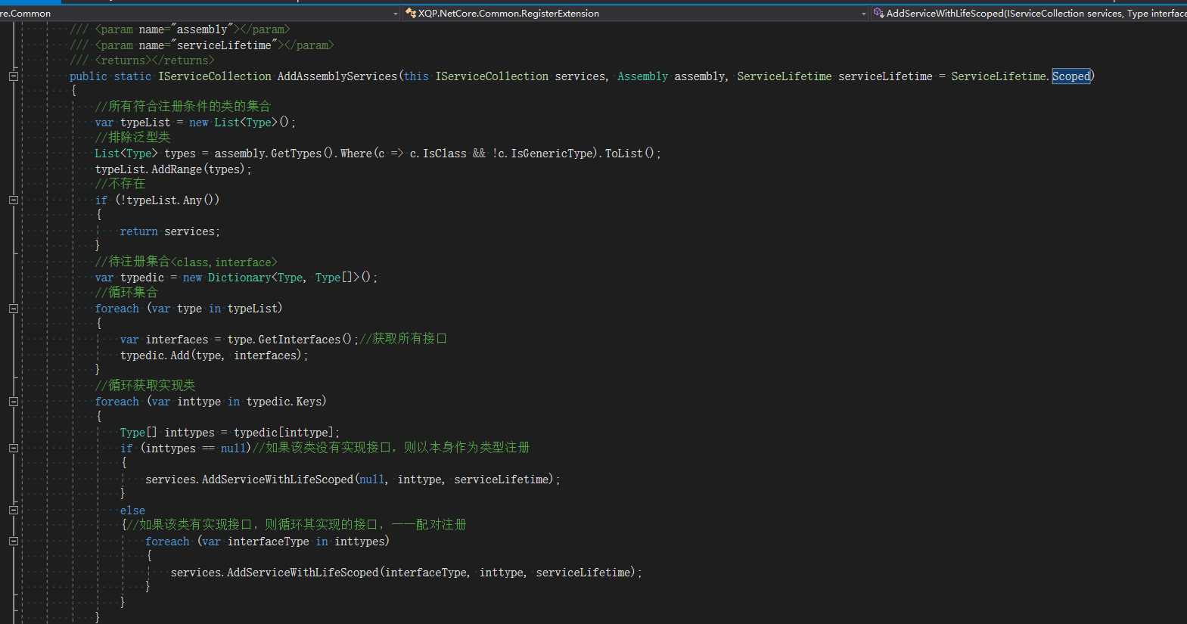Click the comment //排除泛型类

click(132, 138)
